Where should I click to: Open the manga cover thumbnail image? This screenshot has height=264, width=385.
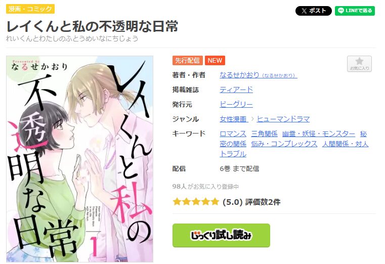(79, 159)
